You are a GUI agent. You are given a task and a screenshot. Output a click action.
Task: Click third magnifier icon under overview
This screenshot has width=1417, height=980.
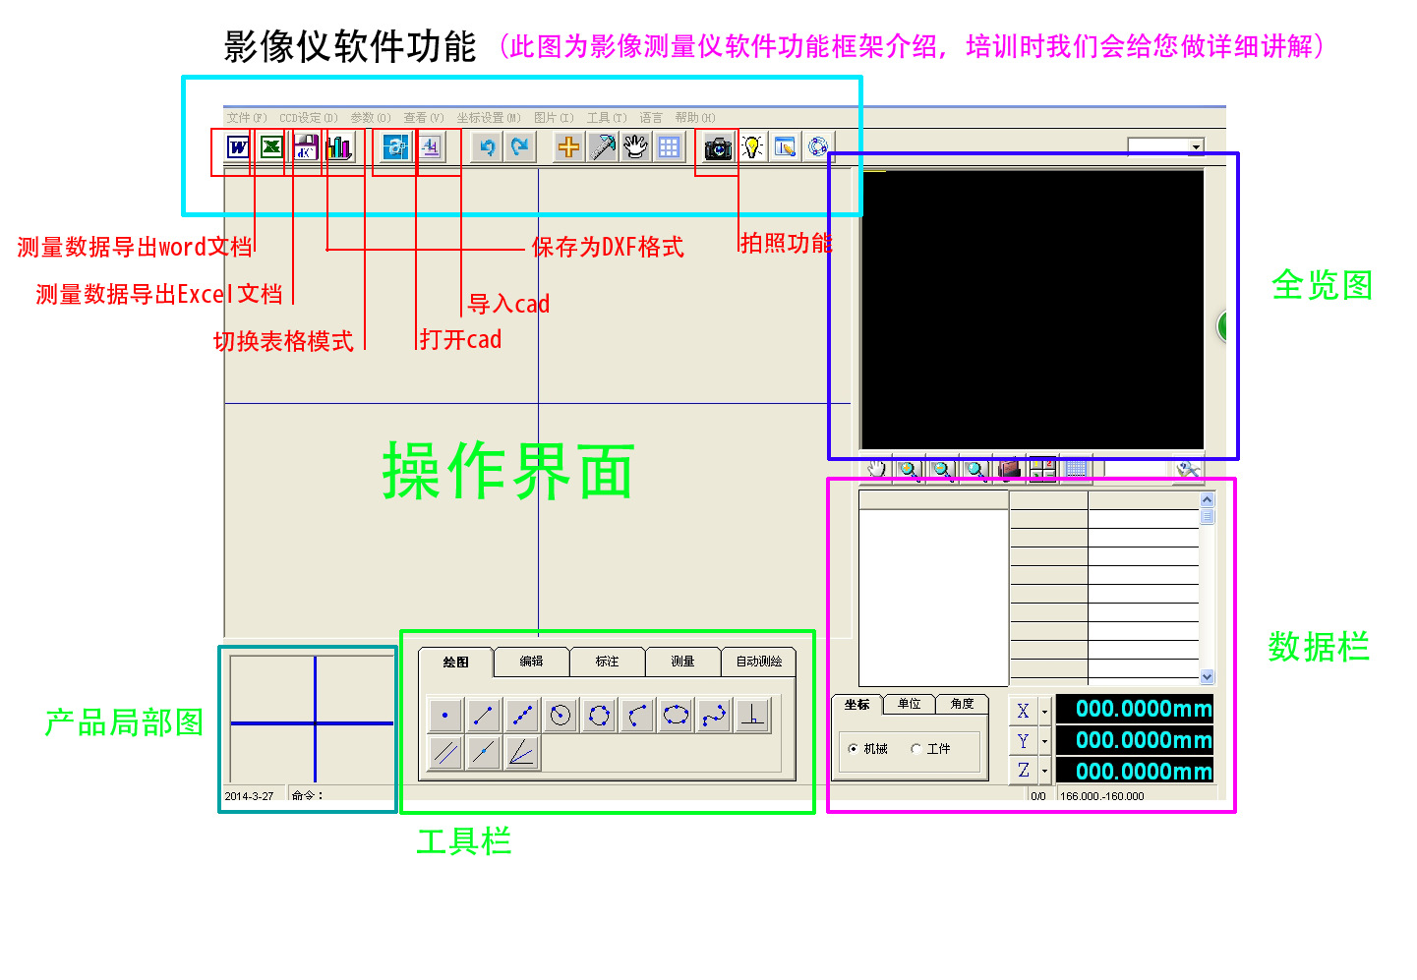(975, 469)
